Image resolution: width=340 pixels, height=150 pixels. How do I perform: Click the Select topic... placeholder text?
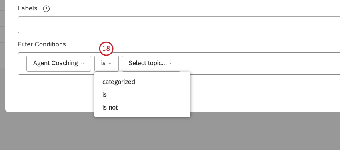click(148, 63)
